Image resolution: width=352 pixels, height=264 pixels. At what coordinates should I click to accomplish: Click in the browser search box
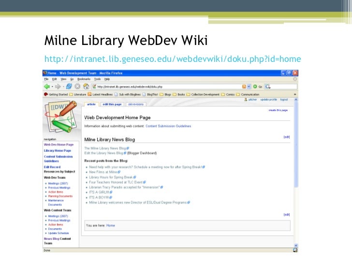(x=280, y=87)
